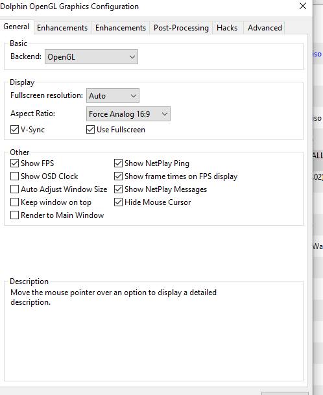
Task: Close the Graphics Configuration dialog
Action: pyautogui.click(x=303, y=6)
